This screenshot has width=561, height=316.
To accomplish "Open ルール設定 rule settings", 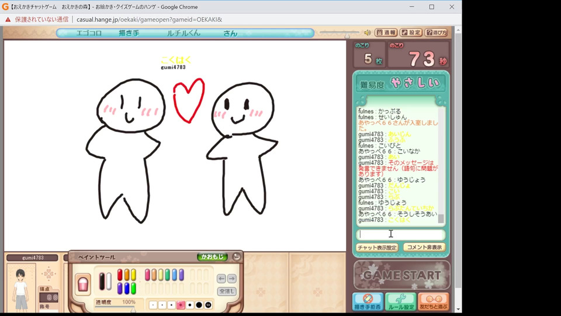I will (401, 301).
